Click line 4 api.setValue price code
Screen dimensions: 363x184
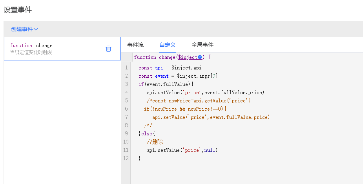click(205, 92)
